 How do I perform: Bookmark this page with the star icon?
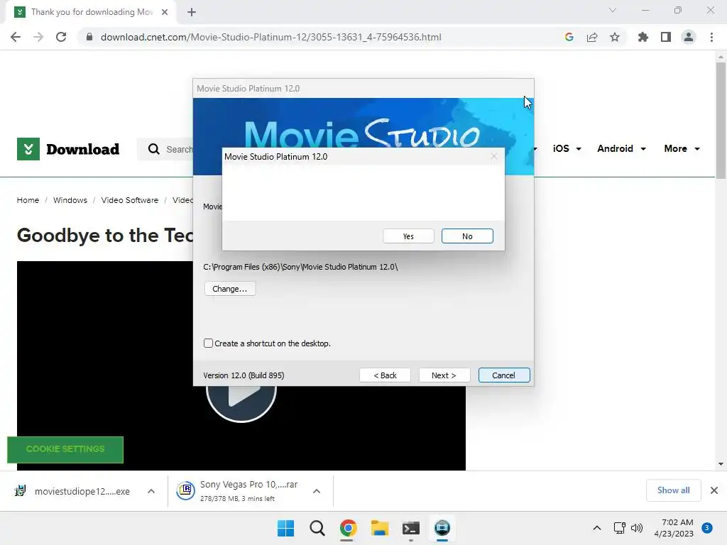615,37
